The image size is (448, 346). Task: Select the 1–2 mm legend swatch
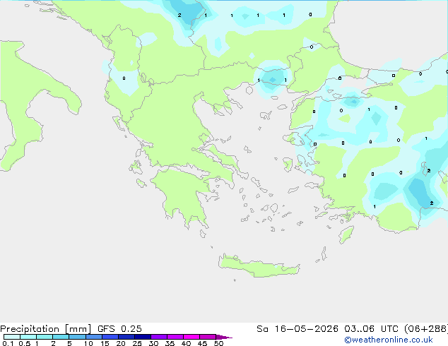tap(45, 337)
